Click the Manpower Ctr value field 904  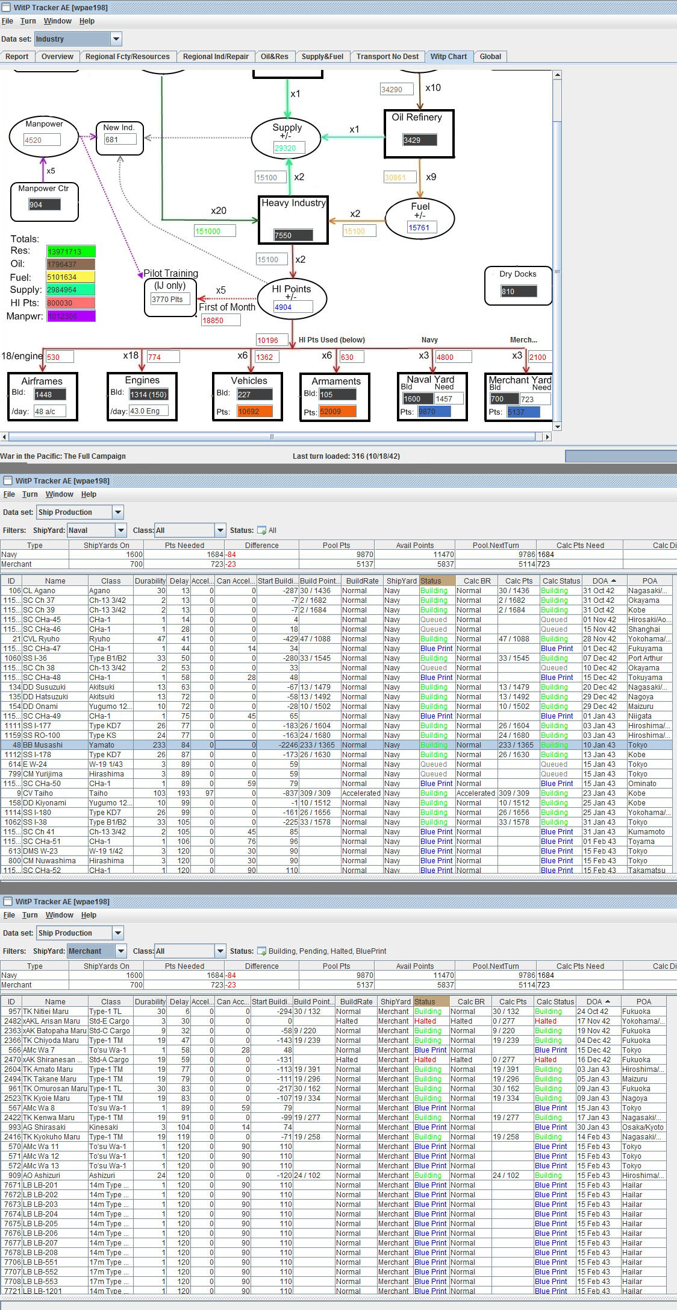click(x=45, y=204)
